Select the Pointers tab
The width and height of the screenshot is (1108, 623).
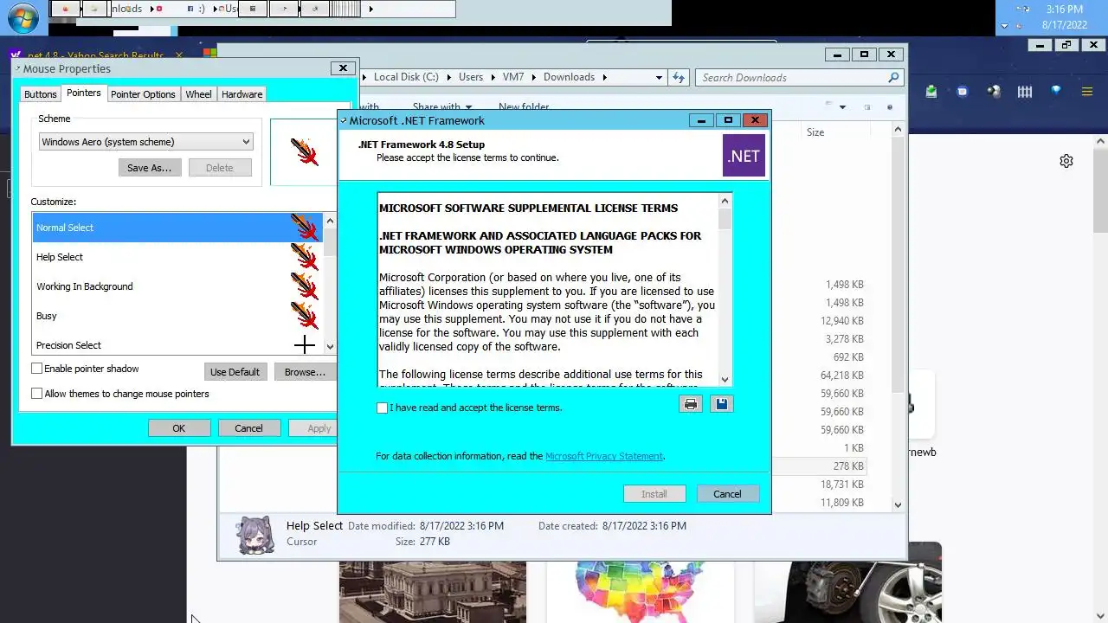pyautogui.click(x=83, y=93)
